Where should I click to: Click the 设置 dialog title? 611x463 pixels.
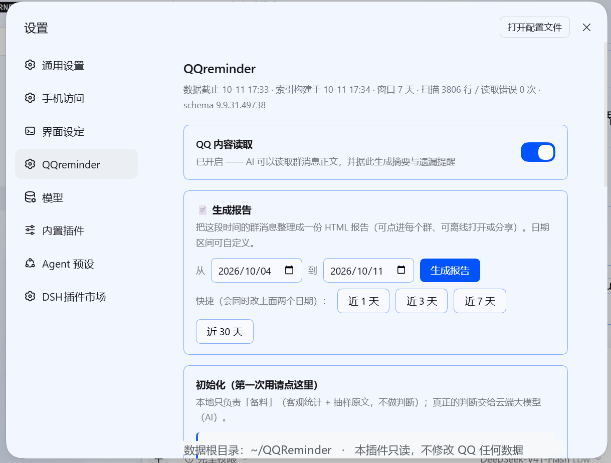(x=36, y=28)
